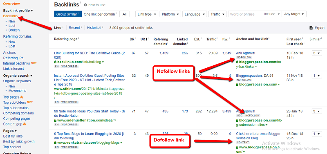The height and width of the screenshot is (154, 327).
Task: Click the lock icon before www.sidehustlenation.com URL
Action: tap(55, 120)
